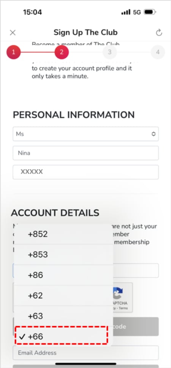The height and width of the screenshot is (368, 171).
Task: Click the last name field showing XXXXX
Action: point(86,172)
